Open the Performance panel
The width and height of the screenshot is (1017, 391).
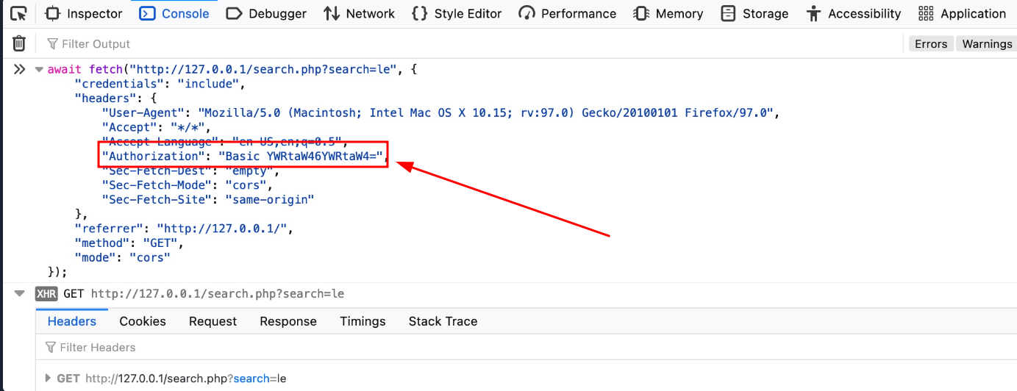[x=568, y=13]
